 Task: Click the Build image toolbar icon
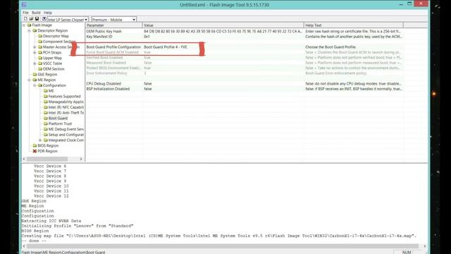[44, 19]
